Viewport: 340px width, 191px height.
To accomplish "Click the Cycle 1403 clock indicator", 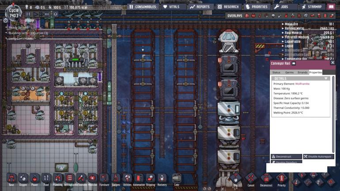I will coord(14,13).
